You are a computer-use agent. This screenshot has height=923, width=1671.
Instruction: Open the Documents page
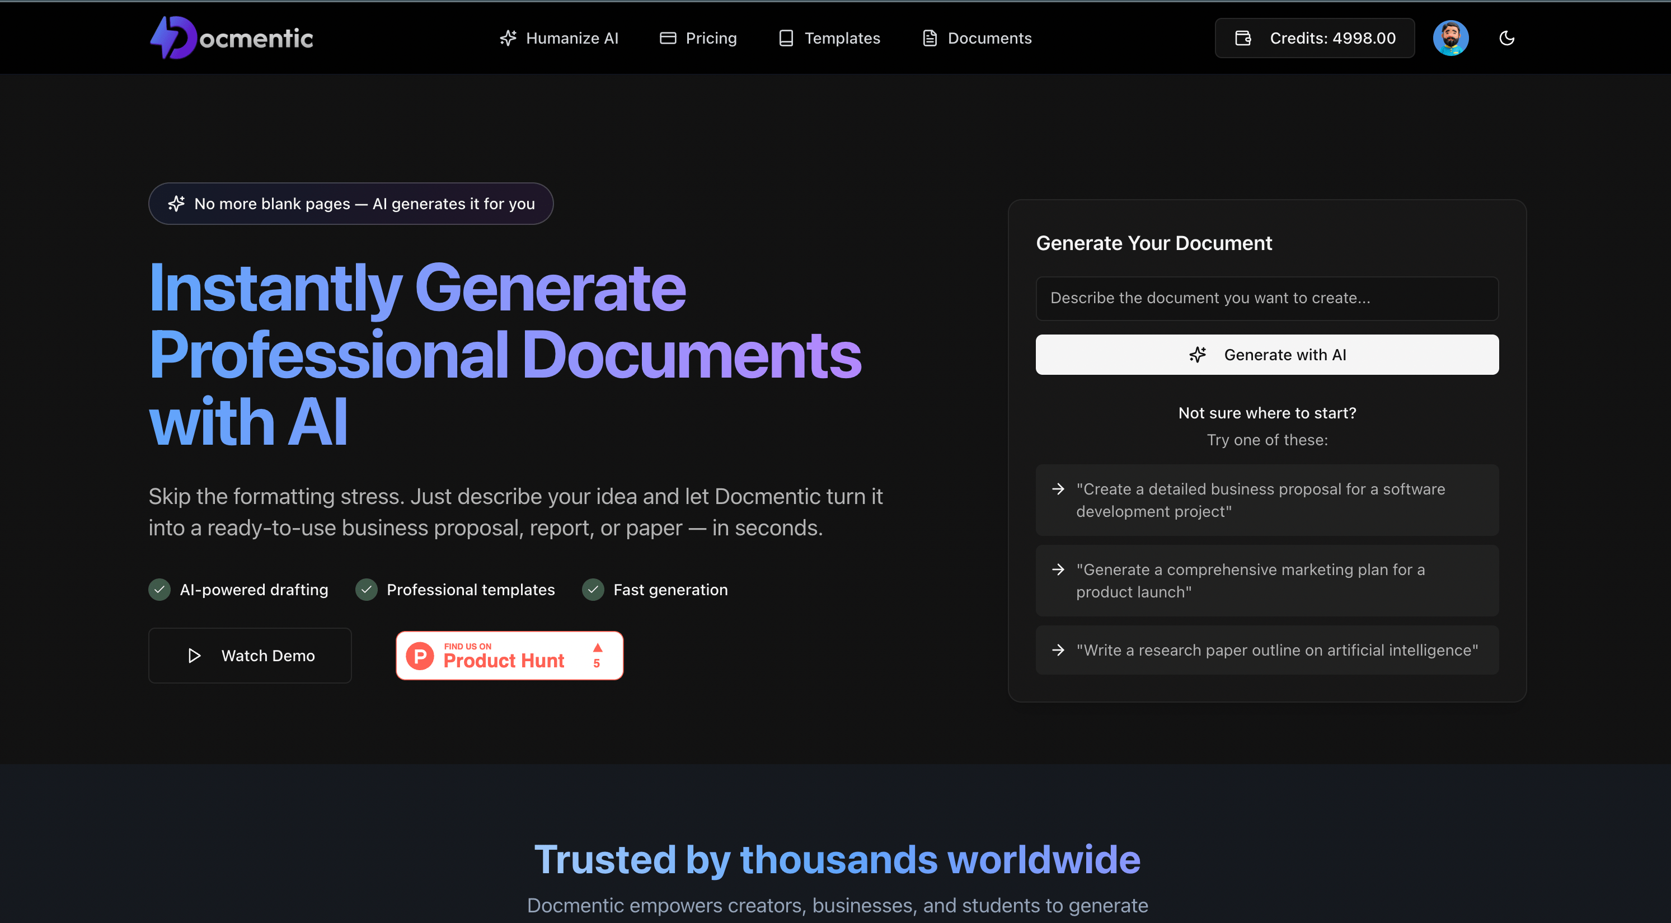tap(977, 38)
